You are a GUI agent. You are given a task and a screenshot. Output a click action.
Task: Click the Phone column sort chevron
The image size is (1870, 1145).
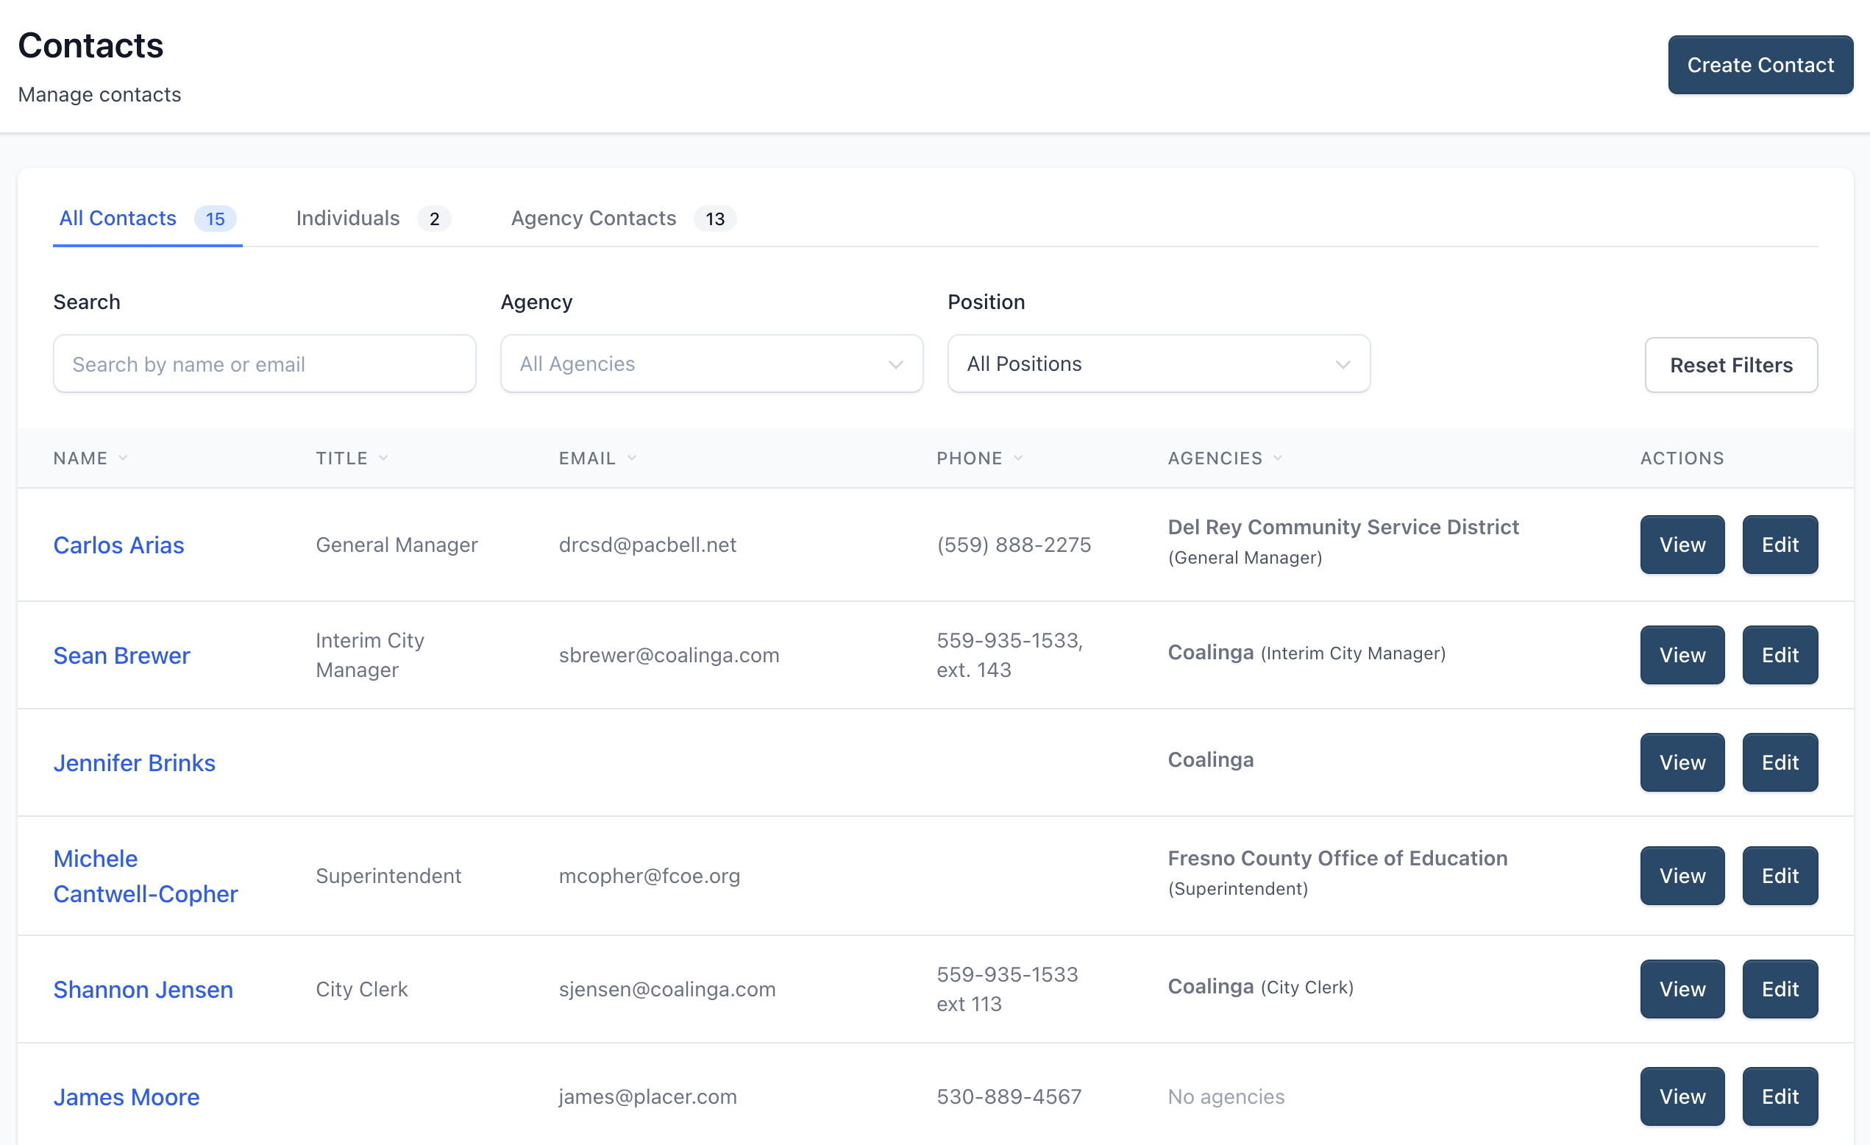(x=1018, y=458)
